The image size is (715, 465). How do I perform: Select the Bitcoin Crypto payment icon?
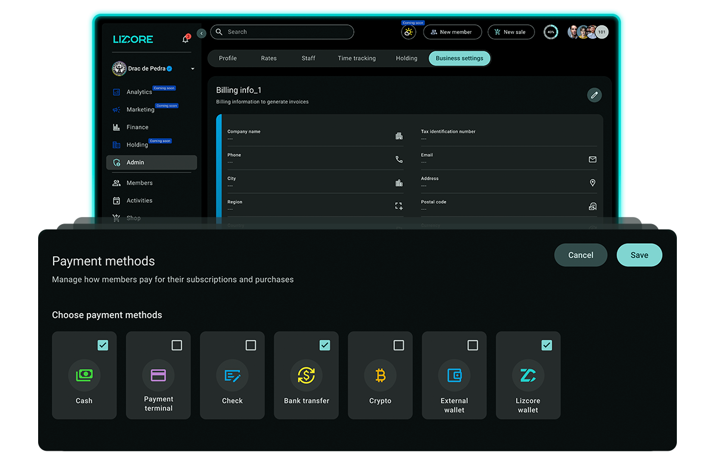[x=380, y=375]
